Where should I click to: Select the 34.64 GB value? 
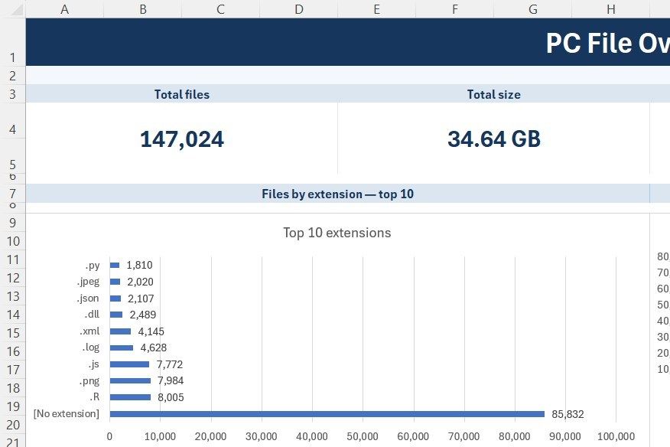click(494, 139)
